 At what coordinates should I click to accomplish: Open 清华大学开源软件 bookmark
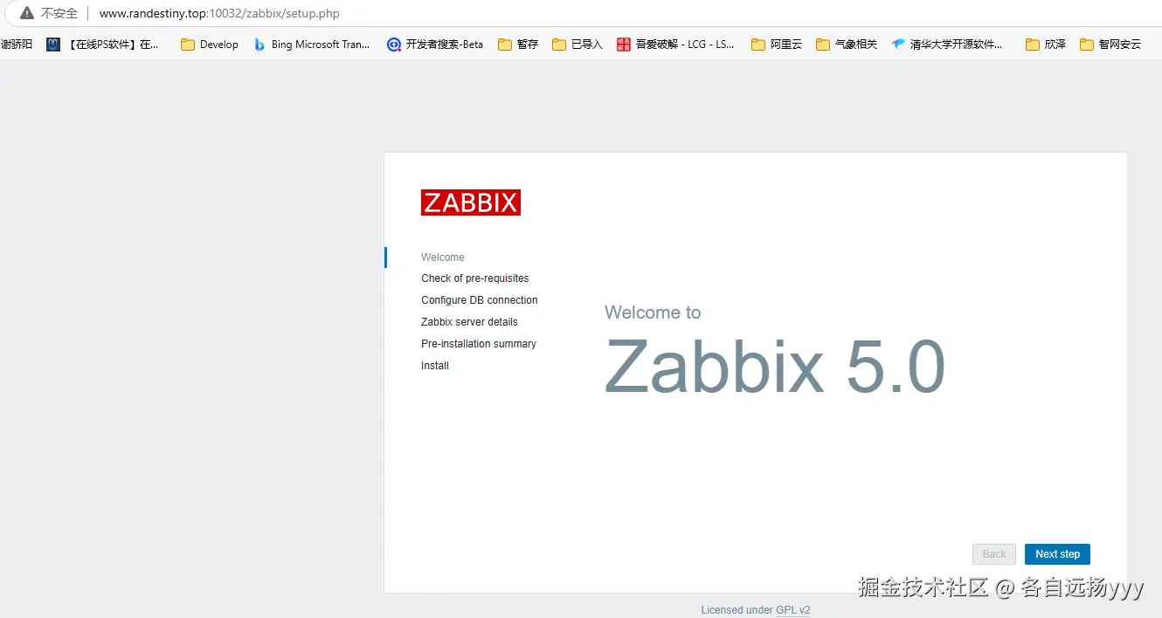click(x=947, y=45)
